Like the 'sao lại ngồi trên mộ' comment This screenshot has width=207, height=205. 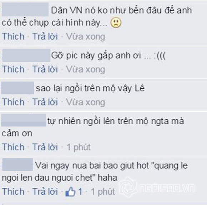(x=13, y=102)
